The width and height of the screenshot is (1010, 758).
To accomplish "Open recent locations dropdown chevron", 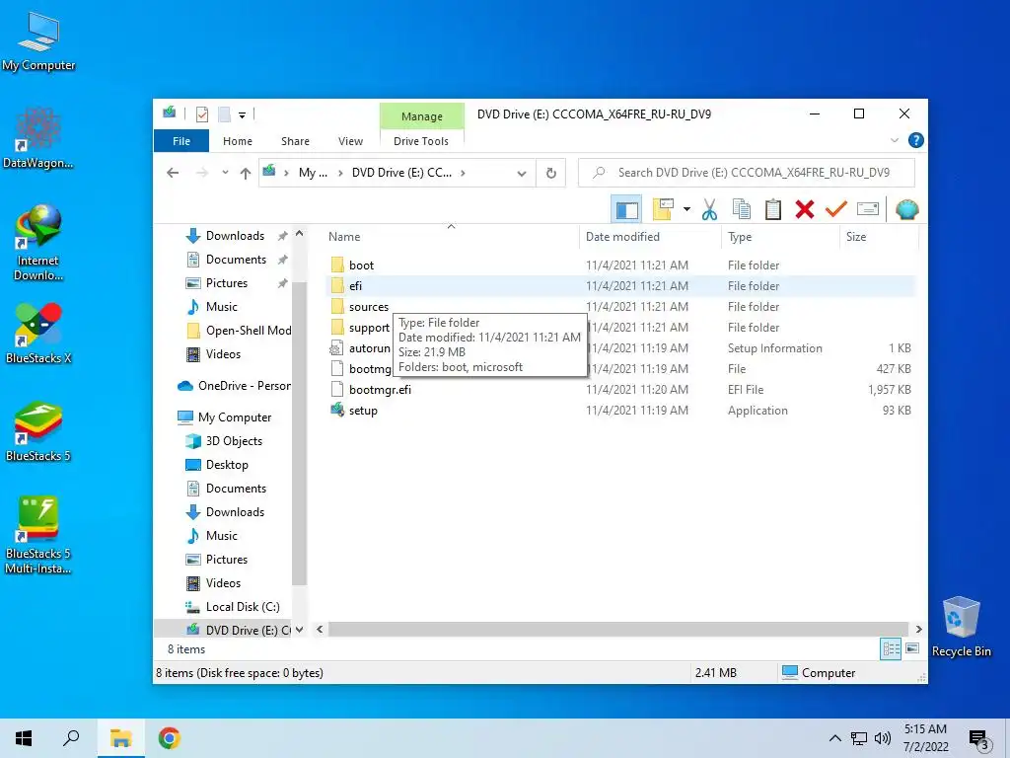I will coord(225,173).
